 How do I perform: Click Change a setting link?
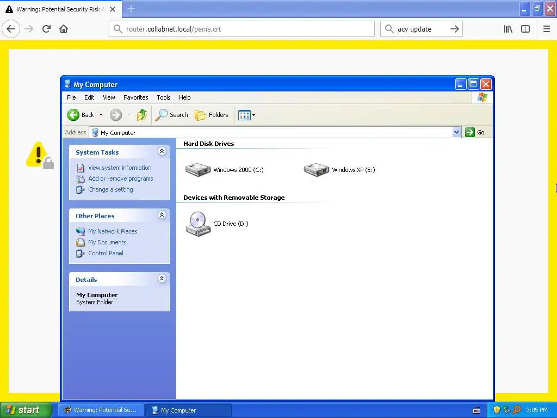coord(110,190)
